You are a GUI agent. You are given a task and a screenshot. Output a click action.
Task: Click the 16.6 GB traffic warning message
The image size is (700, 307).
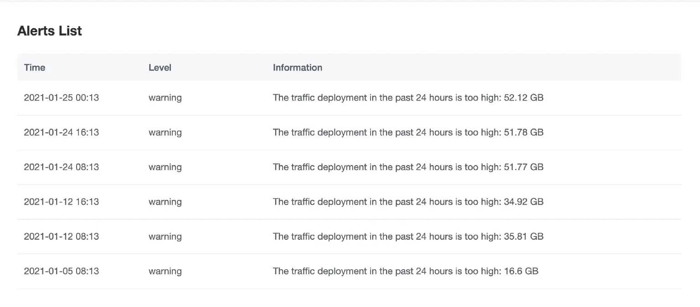coord(405,271)
